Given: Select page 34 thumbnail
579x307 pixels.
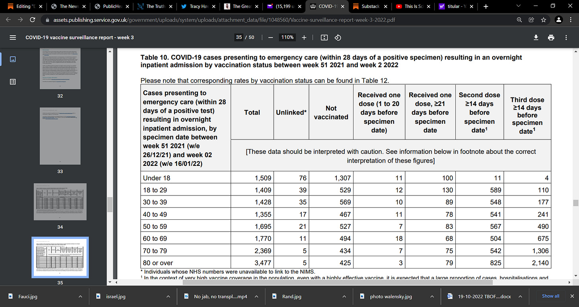Looking at the screenshot, I should [x=60, y=202].
